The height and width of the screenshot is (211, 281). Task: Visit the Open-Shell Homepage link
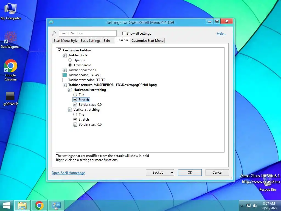coord(68,173)
